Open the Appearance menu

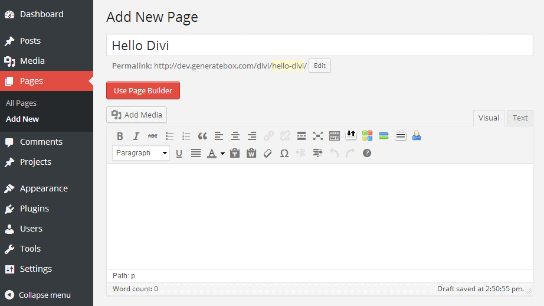47,188
